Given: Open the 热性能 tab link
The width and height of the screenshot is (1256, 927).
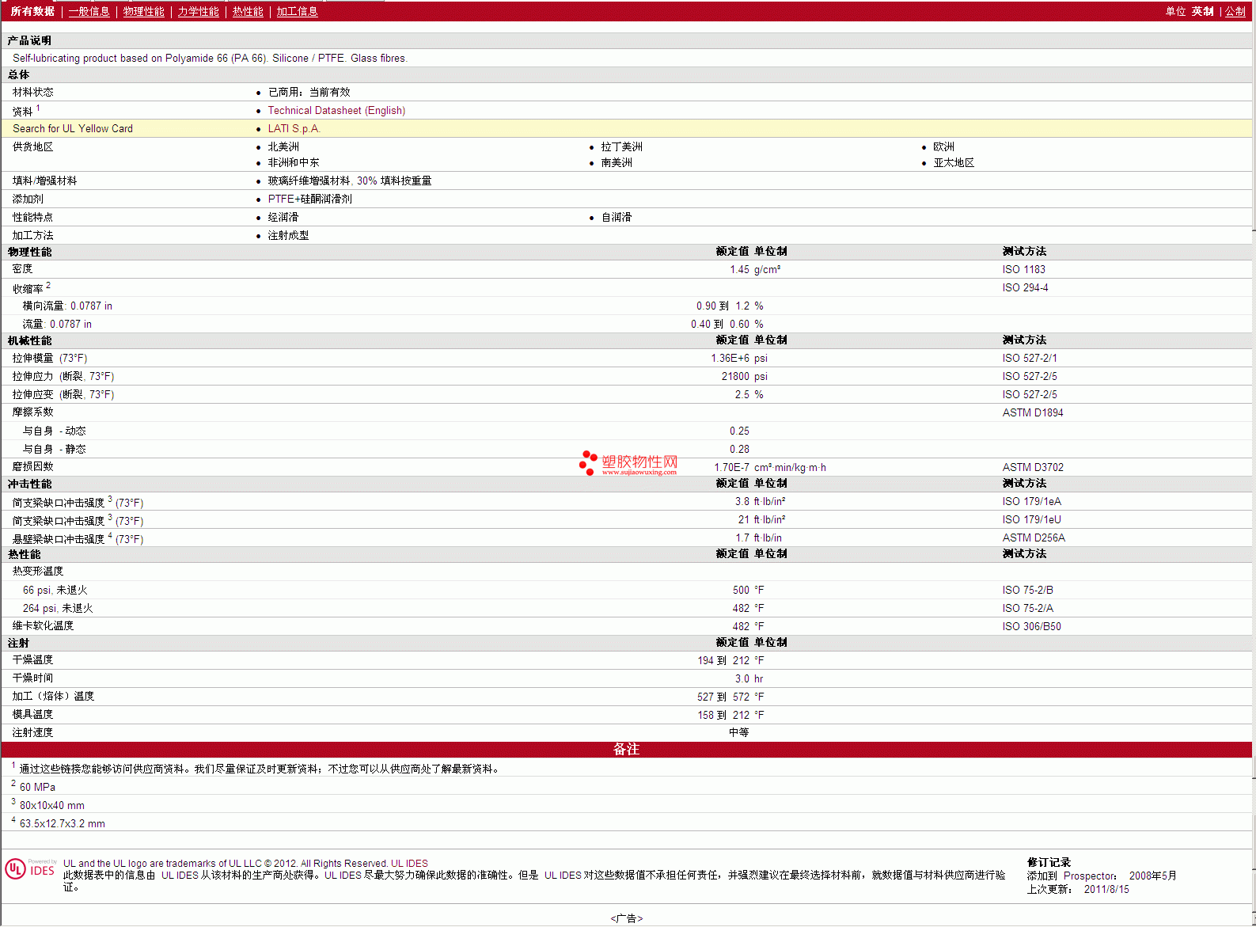Looking at the screenshot, I should pyautogui.click(x=248, y=11).
